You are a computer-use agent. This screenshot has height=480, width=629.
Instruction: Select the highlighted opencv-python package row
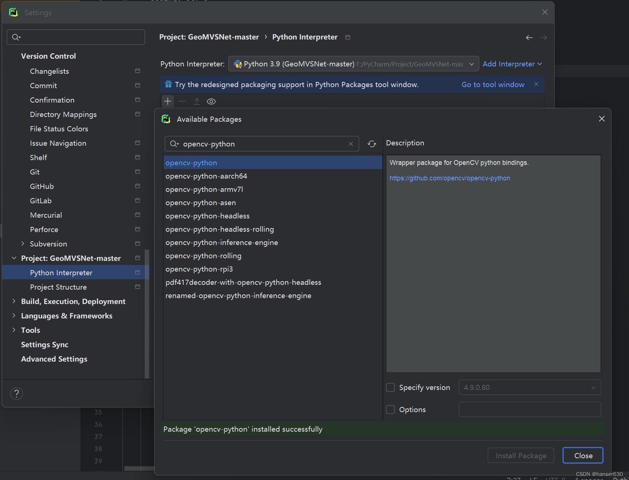[x=273, y=163]
